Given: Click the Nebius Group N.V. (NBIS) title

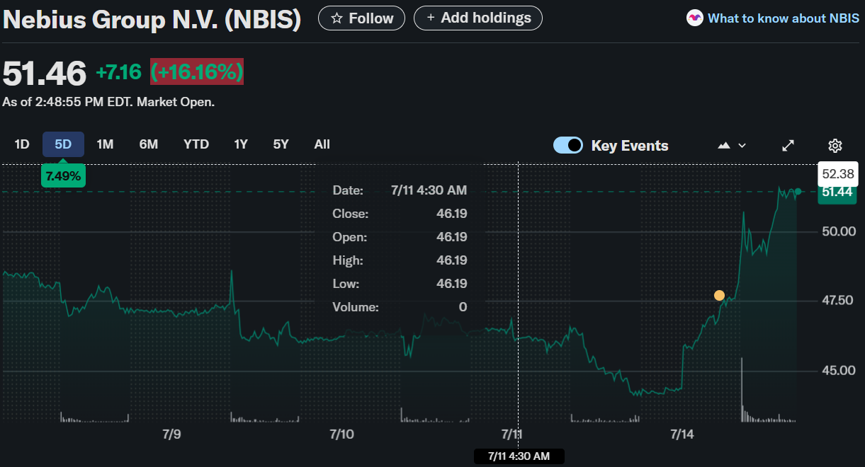Looking at the screenshot, I should coord(152,20).
